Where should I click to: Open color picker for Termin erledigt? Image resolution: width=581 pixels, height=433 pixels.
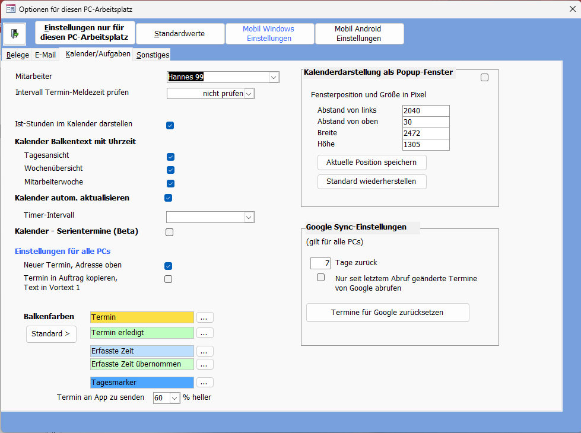[205, 333]
